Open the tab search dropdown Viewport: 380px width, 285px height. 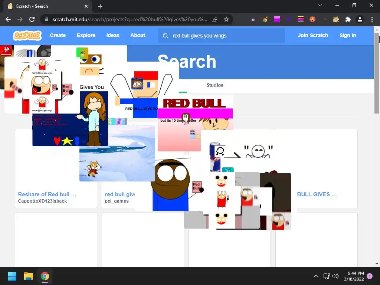point(320,5)
